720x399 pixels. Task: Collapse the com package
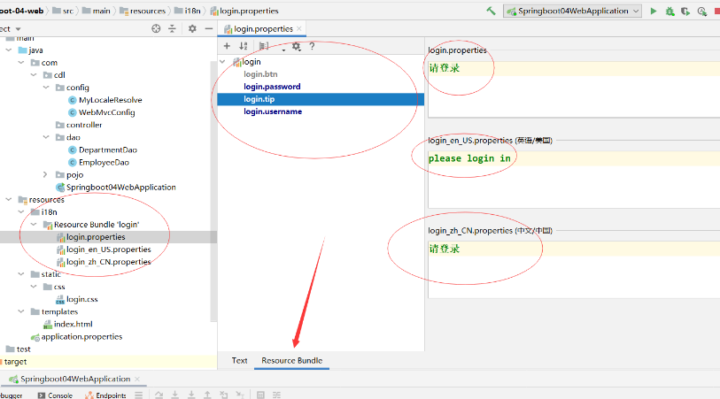(21, 63)
